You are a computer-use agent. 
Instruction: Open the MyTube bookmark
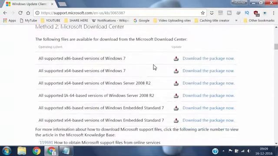point(28,20)
